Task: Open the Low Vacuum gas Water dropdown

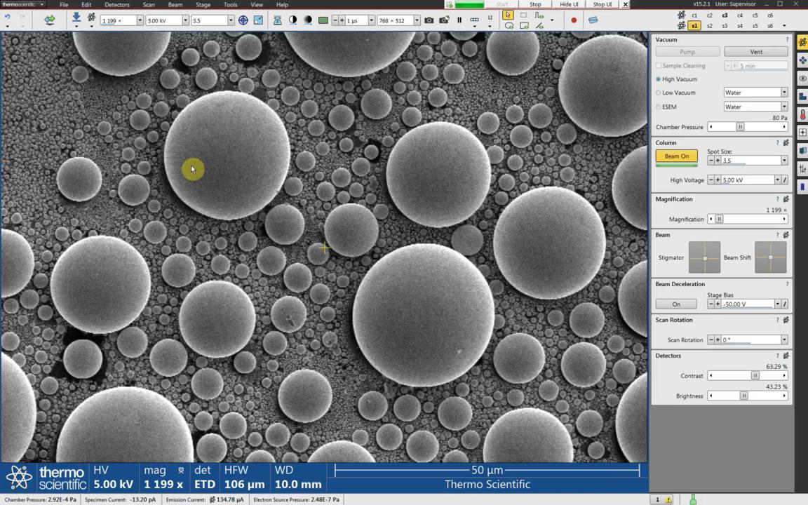Action: (783, 93)
